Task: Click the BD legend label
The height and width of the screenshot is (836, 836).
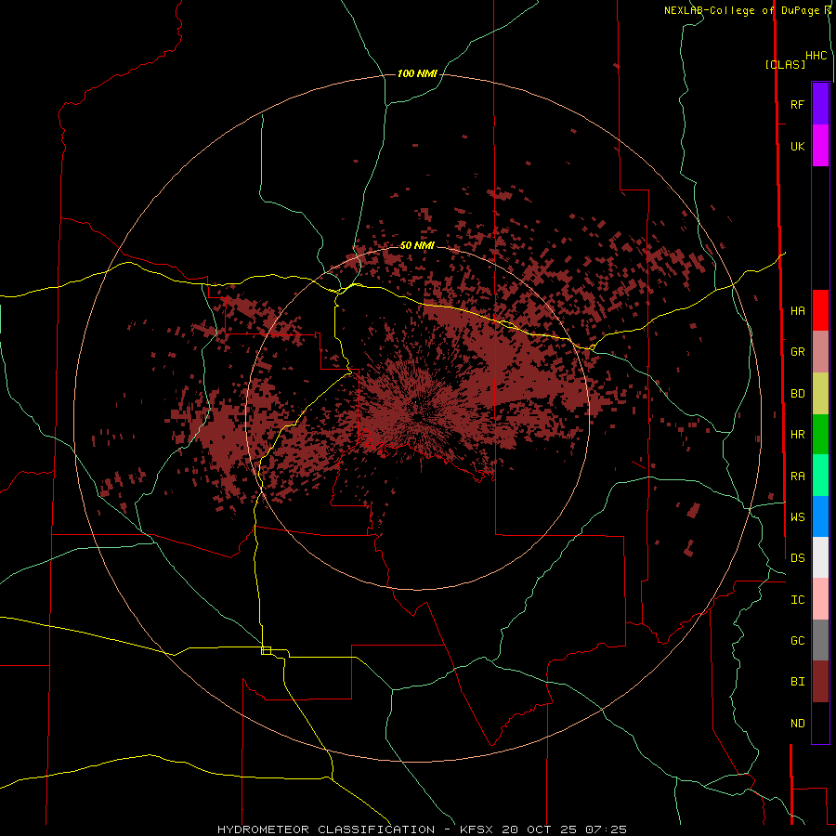Action: pyautogui.click(x=797, y=394)
